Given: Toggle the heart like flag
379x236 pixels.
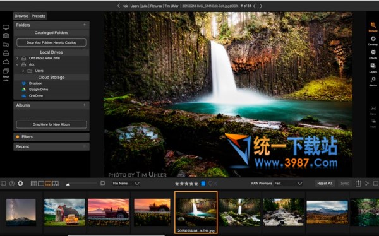Looking at the screenshot, I should [x=210, y=184].
